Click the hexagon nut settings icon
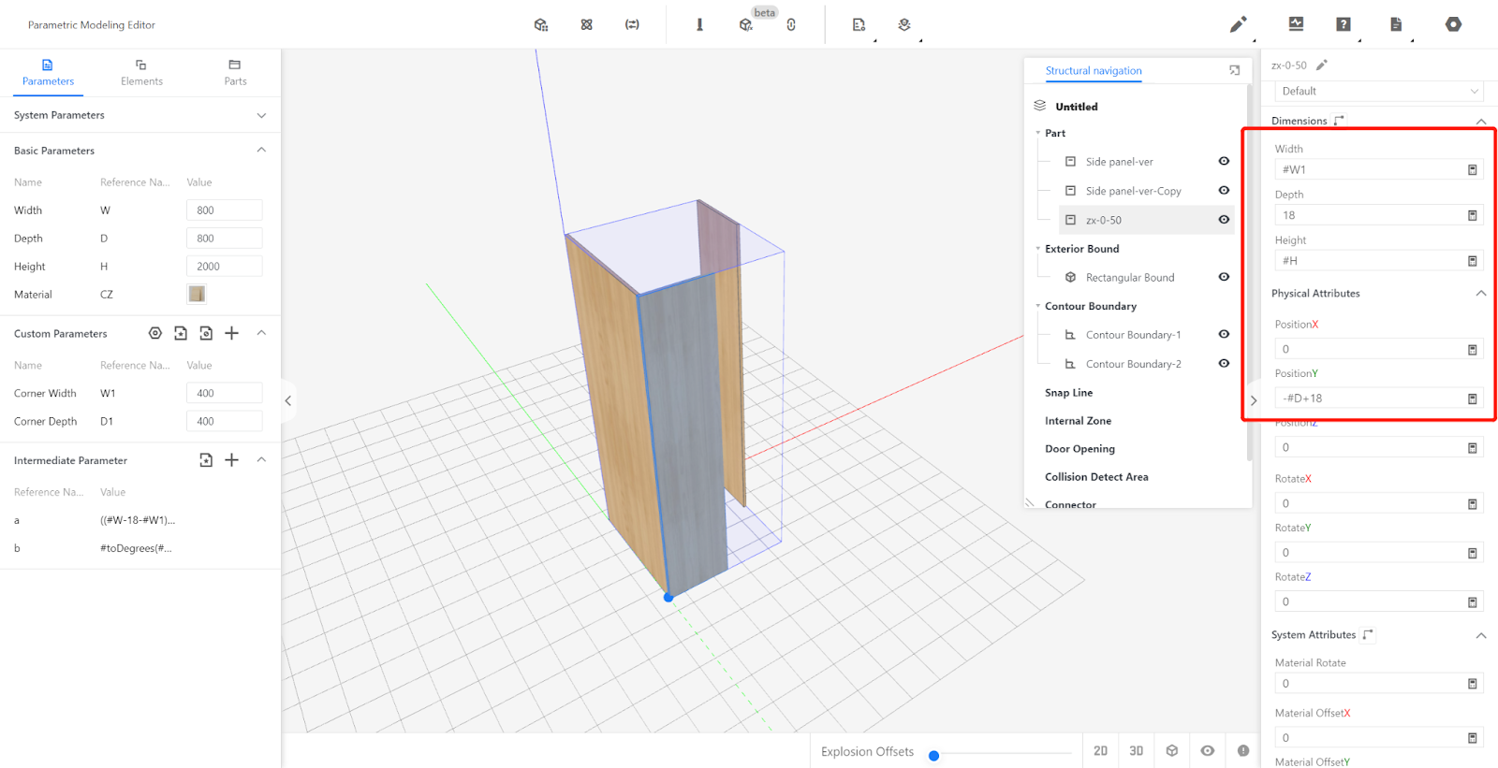 coord(1453,24)
